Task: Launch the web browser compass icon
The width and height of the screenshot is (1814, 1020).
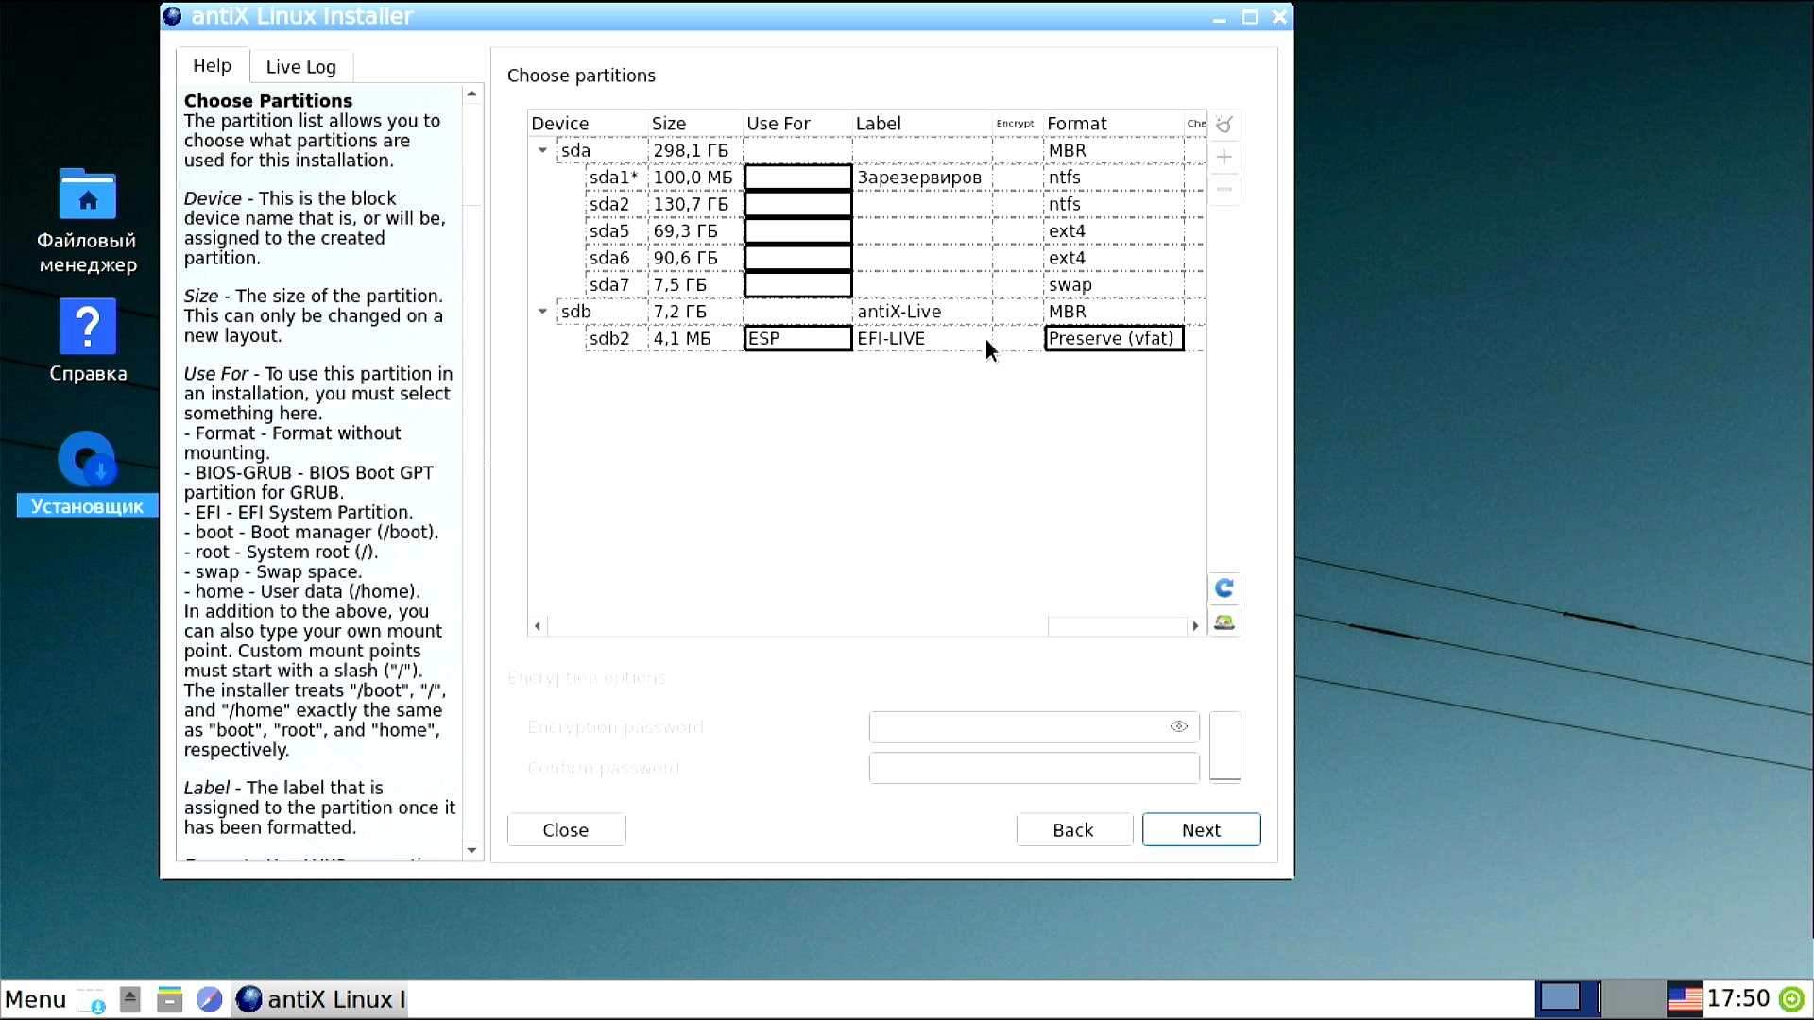Action: point(210,999)
